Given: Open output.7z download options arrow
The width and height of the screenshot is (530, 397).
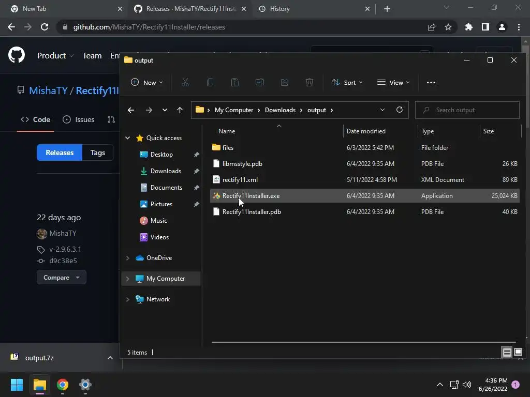Looking at the screenshot, I should point(110,358).
